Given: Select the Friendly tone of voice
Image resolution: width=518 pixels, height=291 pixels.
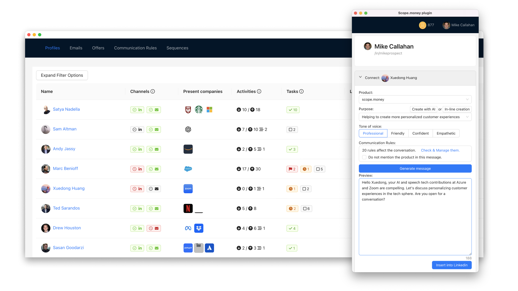Looking at the screenshot, I should coord(398,133).
